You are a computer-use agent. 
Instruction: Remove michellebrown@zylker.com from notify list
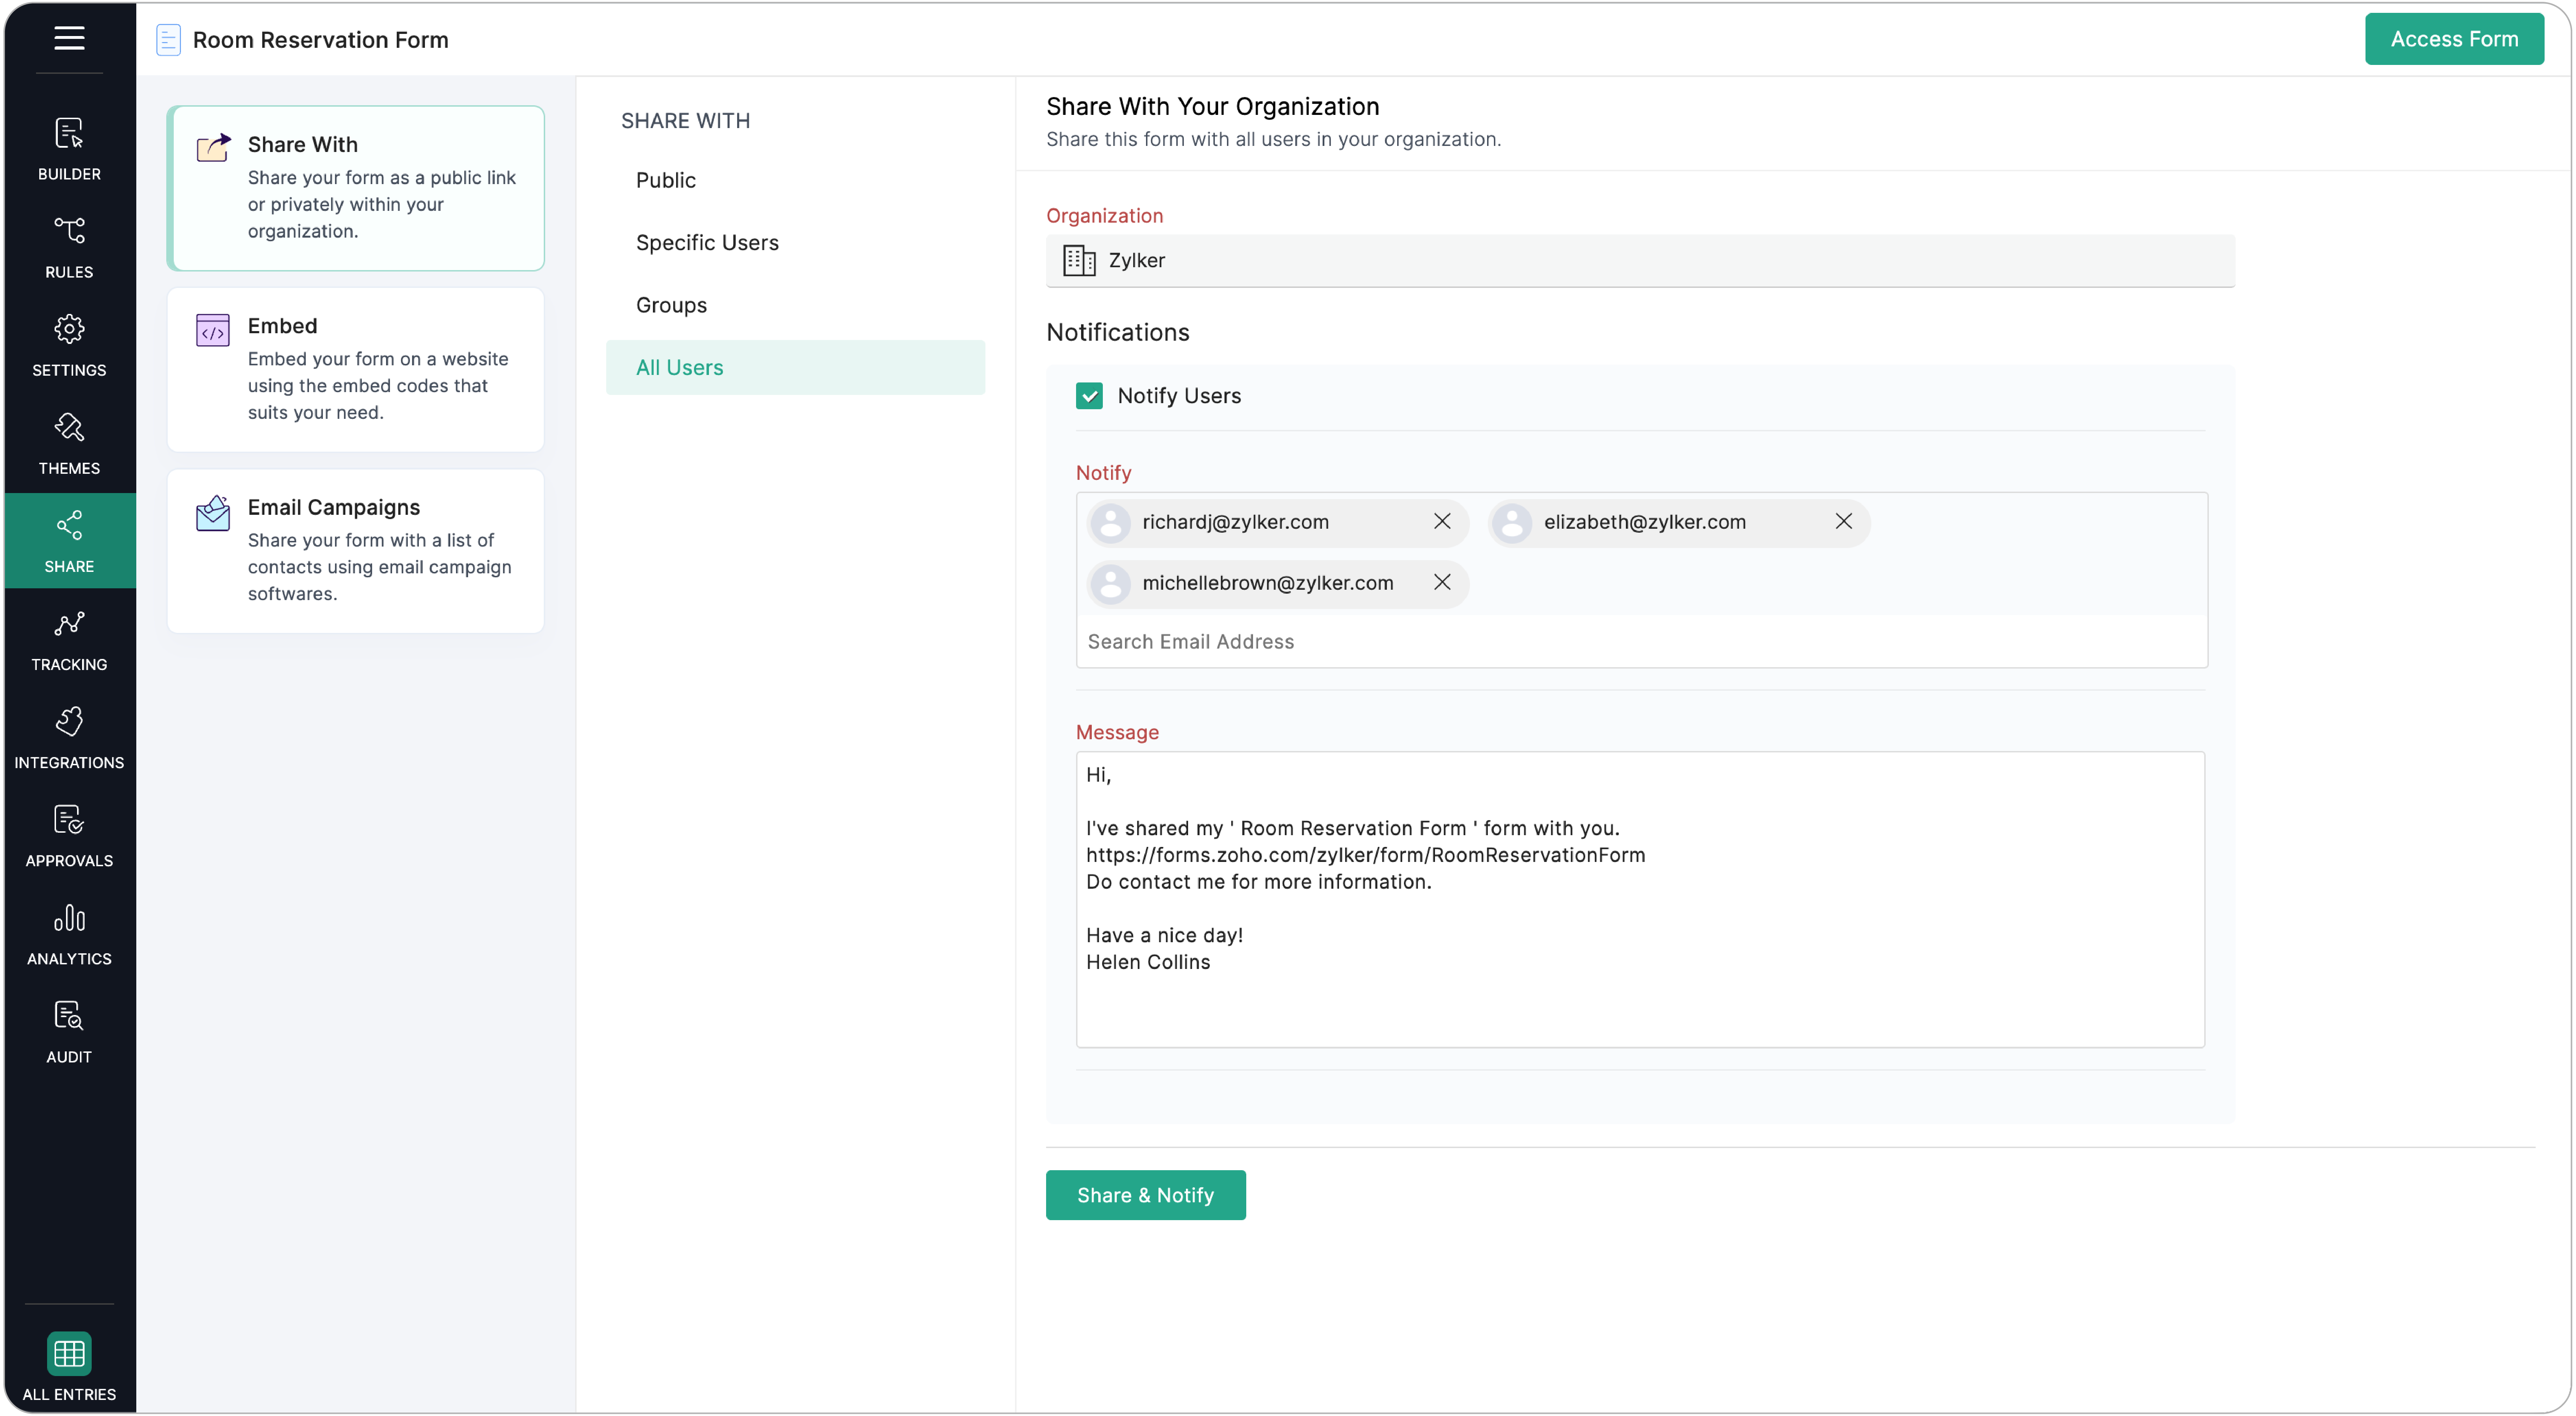coord(1442,582)
